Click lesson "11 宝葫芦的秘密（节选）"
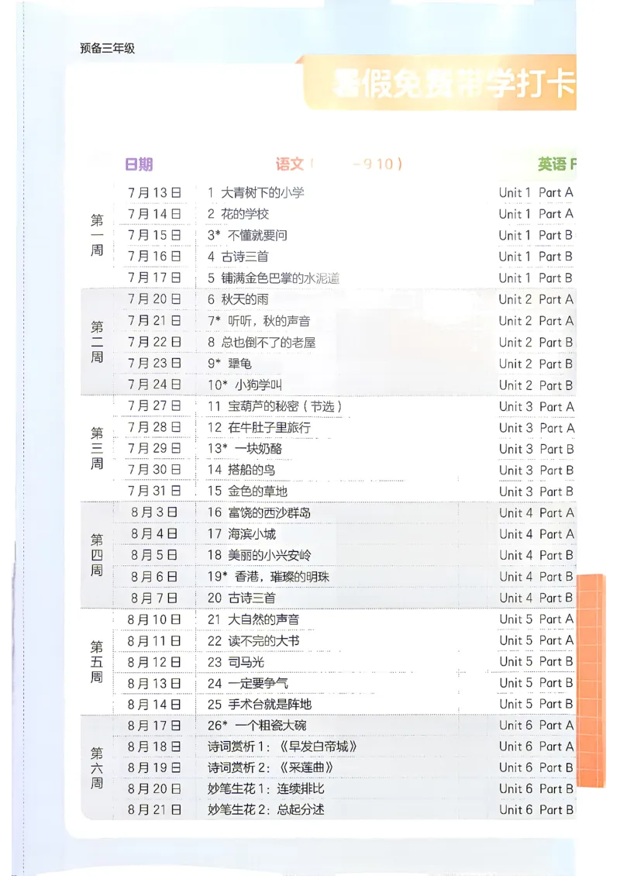Viewport: 620px width, 876px height. (x=275, y=406)
